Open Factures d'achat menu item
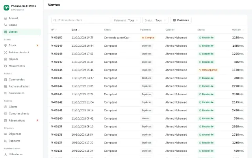Screen dimensions: 252x158 point(22,86)
